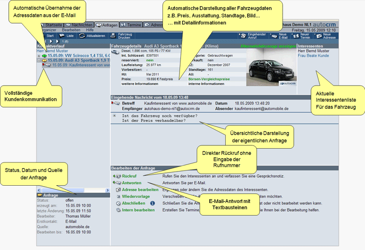Image resolution: width=365 pixels, height=250 pixels.
Task: Select the 15.05.09 VW Scirocco row
Action: (79, 56)
